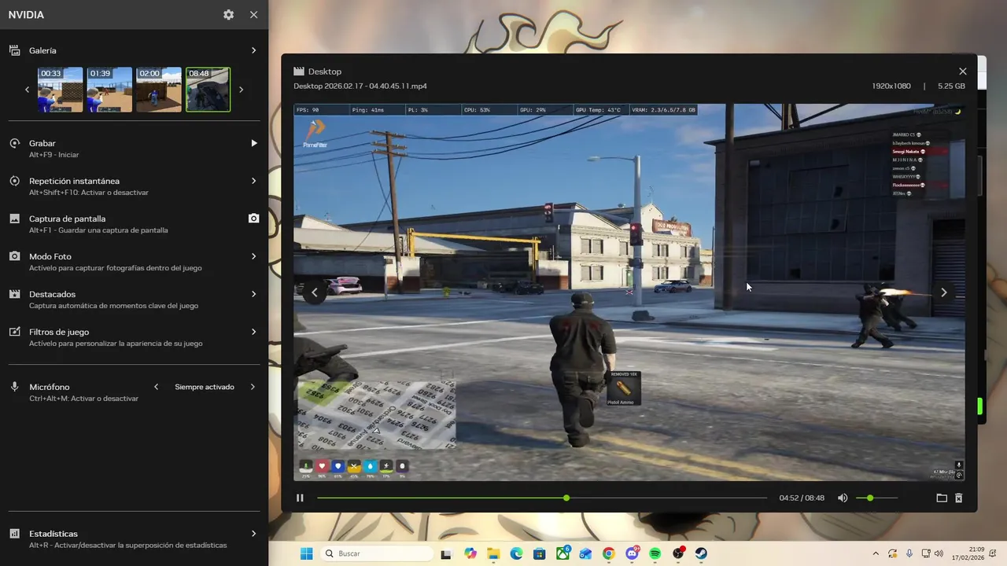The height and width of the screenshot is (566, 1007).
Task: Open Microsoft Store from the taskbar
Action: (x=540, y=553)
